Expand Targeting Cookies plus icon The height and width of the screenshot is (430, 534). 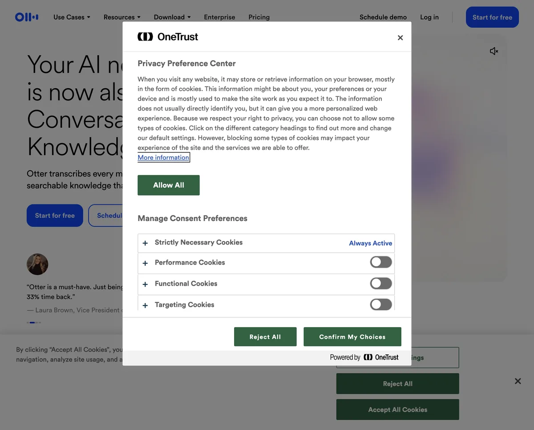click(145, 306)
